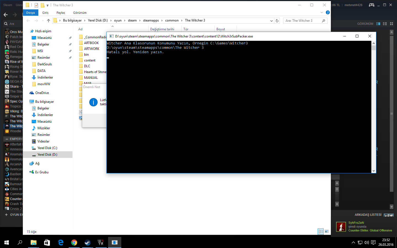Image resolution: width=397 pixels, height=248 pixels.
Task: Open network icon in system tray
Action: 360,242
